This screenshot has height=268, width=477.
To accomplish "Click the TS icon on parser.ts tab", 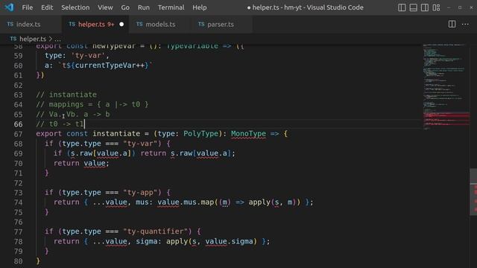I will tap(201, 24).
